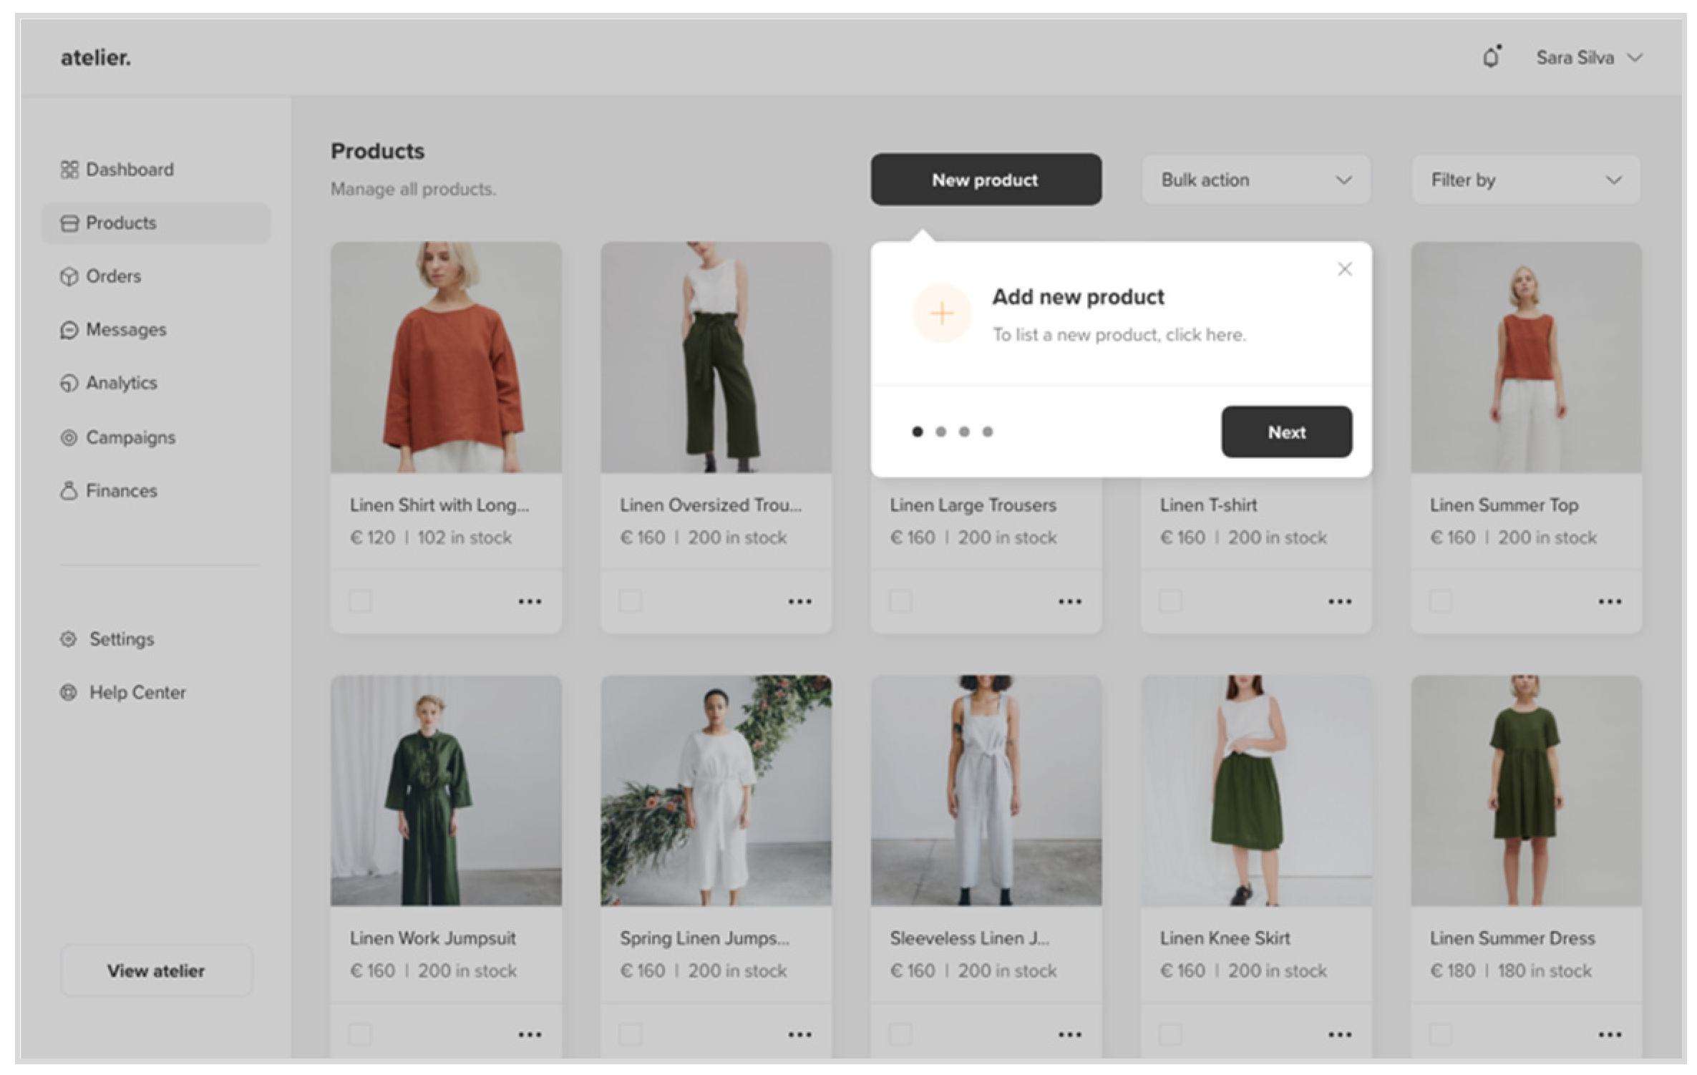Viewport: 1697px width, 1075px height.
Task: Click the Orders box icon
Action: click(x=69, y=276)
